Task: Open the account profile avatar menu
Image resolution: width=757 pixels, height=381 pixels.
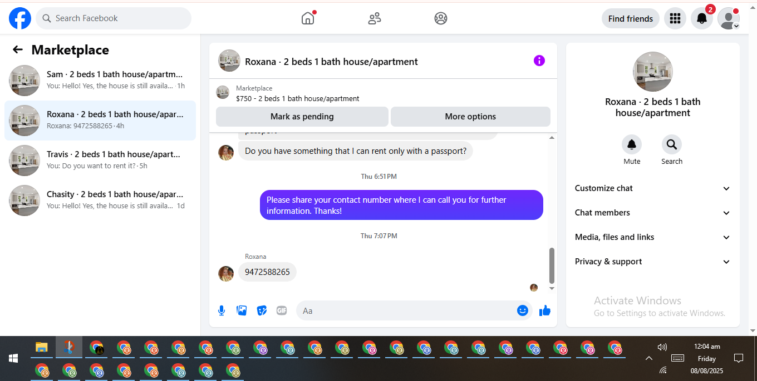Action: [729, 18]
